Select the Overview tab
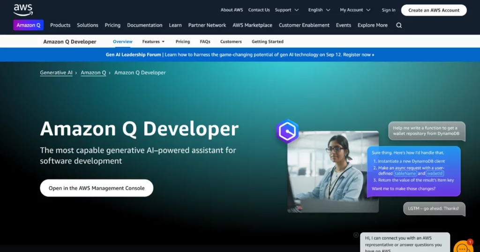Screen dimensions: 480x252 (122, 42)
